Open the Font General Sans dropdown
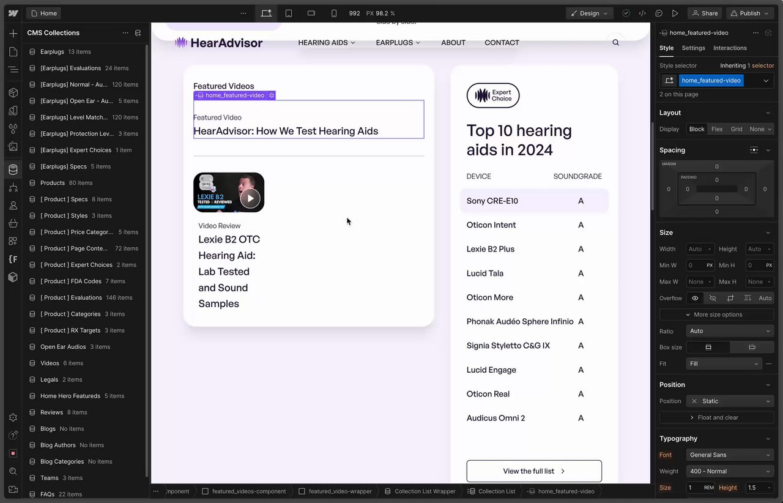Image resolution: width=783 pixels, height=503 pixels. [730, 455]
